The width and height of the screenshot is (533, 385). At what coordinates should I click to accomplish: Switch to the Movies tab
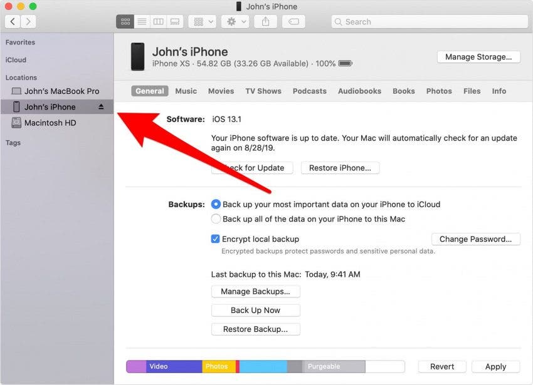221,91
